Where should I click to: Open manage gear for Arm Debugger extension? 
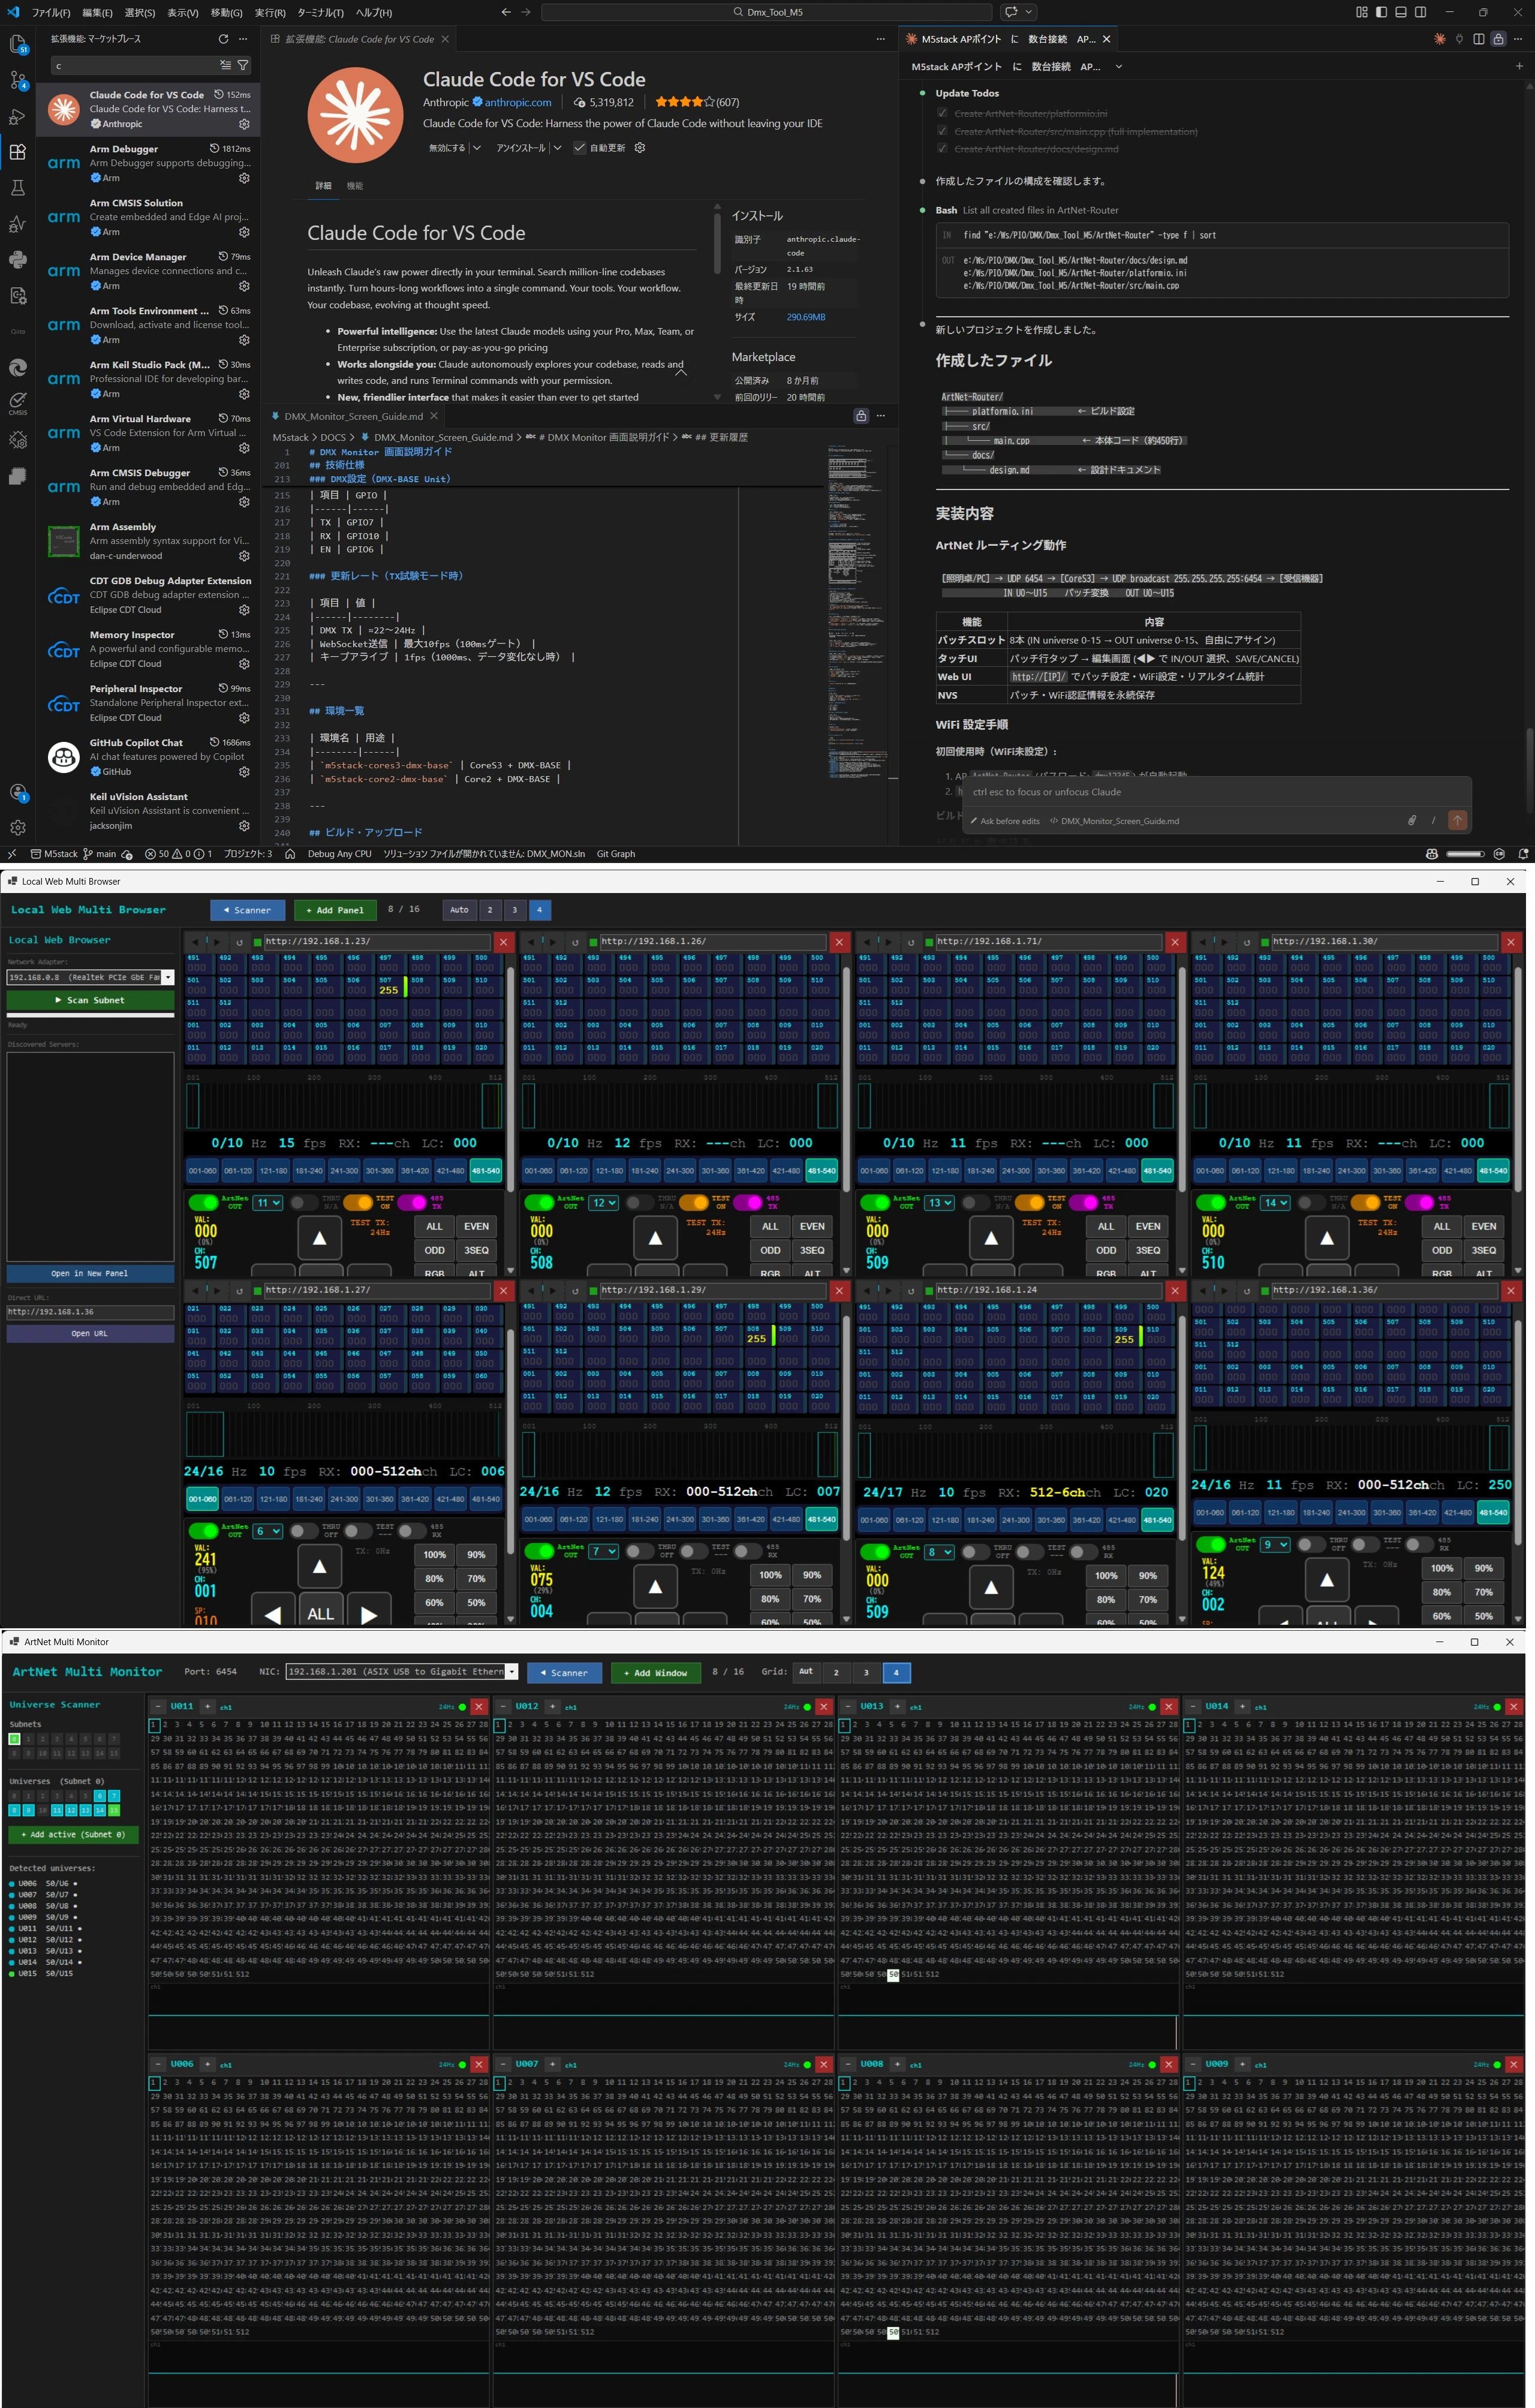click(x=244, y=178)
